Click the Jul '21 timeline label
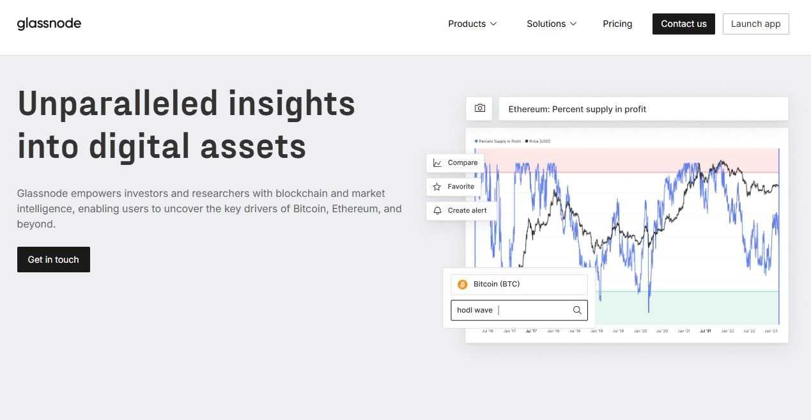The image size is (811, 420). pos(705,331)
